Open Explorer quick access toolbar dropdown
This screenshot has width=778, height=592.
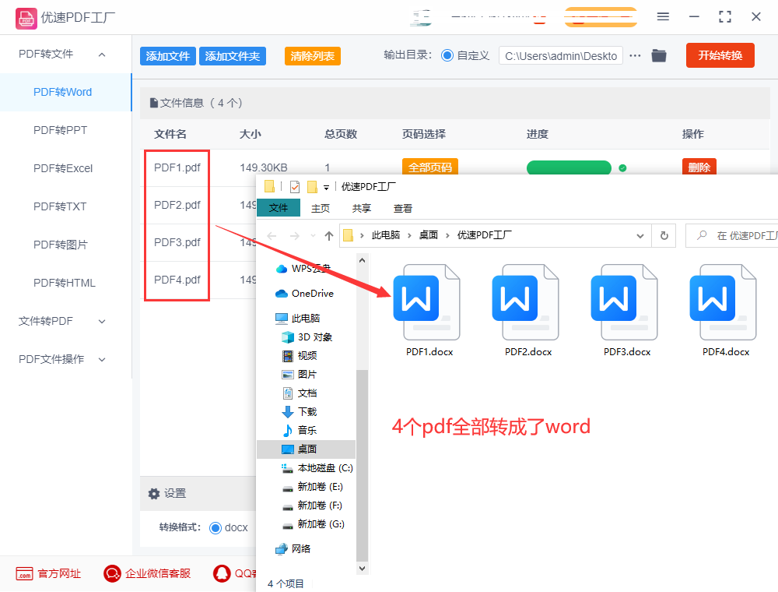click(326, 188)
